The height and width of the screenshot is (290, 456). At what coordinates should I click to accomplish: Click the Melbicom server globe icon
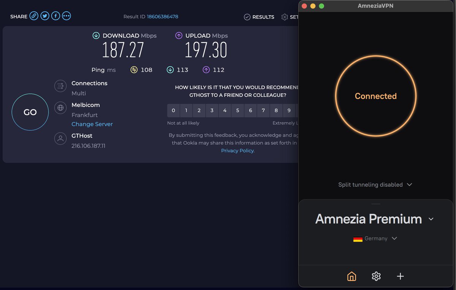[x=60, y=108]
